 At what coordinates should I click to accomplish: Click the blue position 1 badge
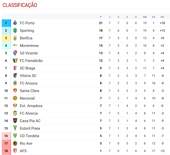pyautogui.click(x=6, y=23)
